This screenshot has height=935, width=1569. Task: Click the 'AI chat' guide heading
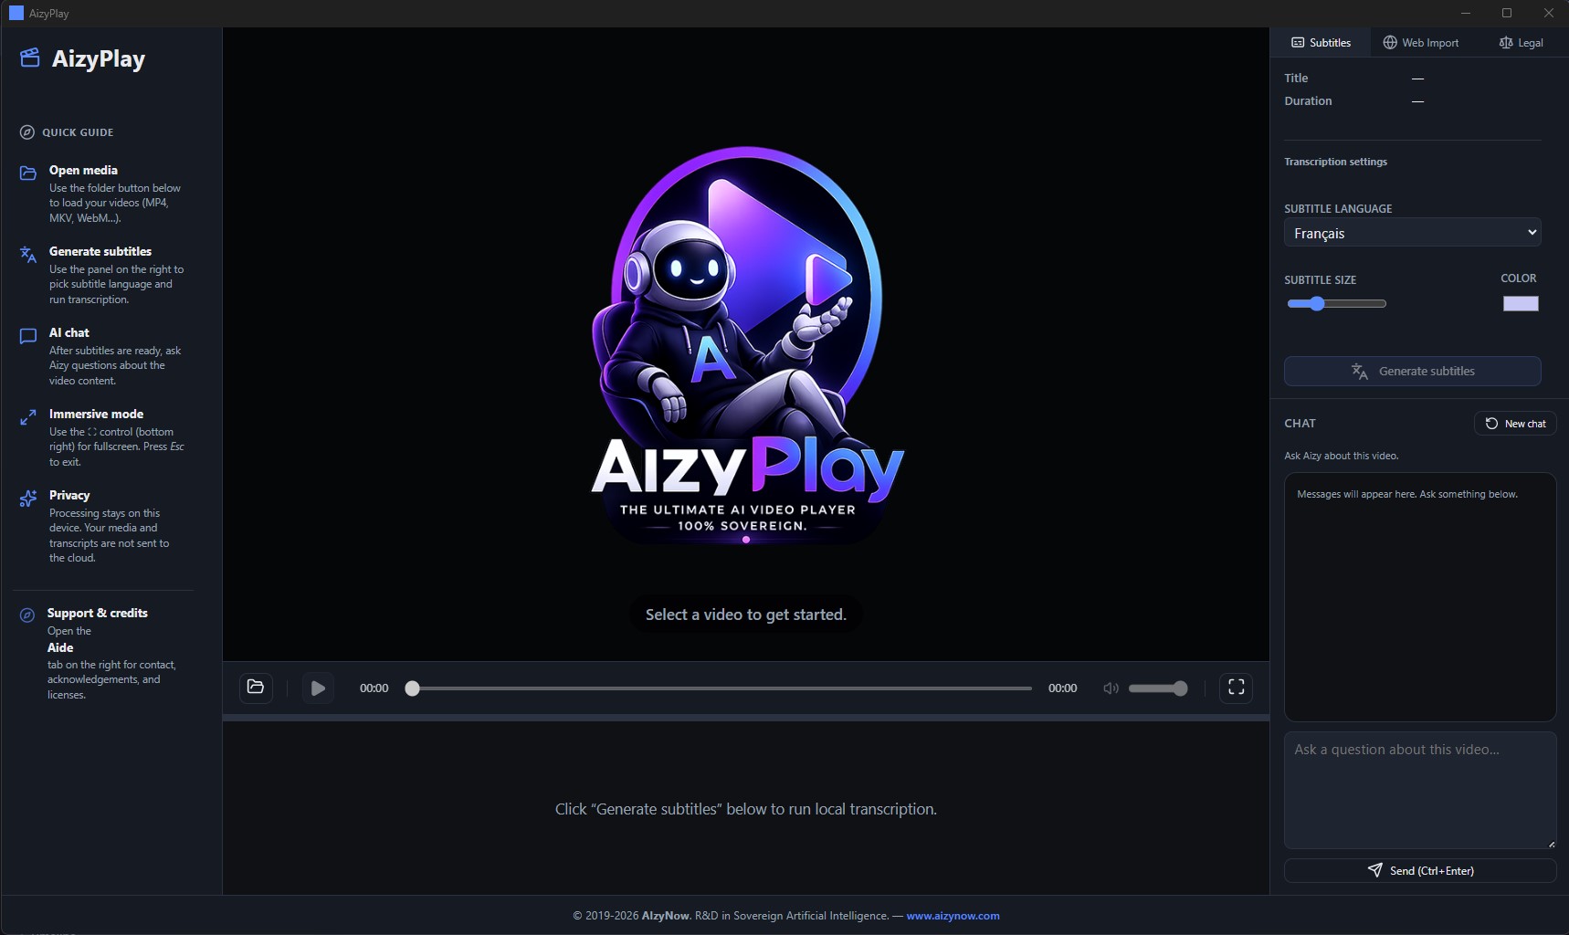coord(69,332)
